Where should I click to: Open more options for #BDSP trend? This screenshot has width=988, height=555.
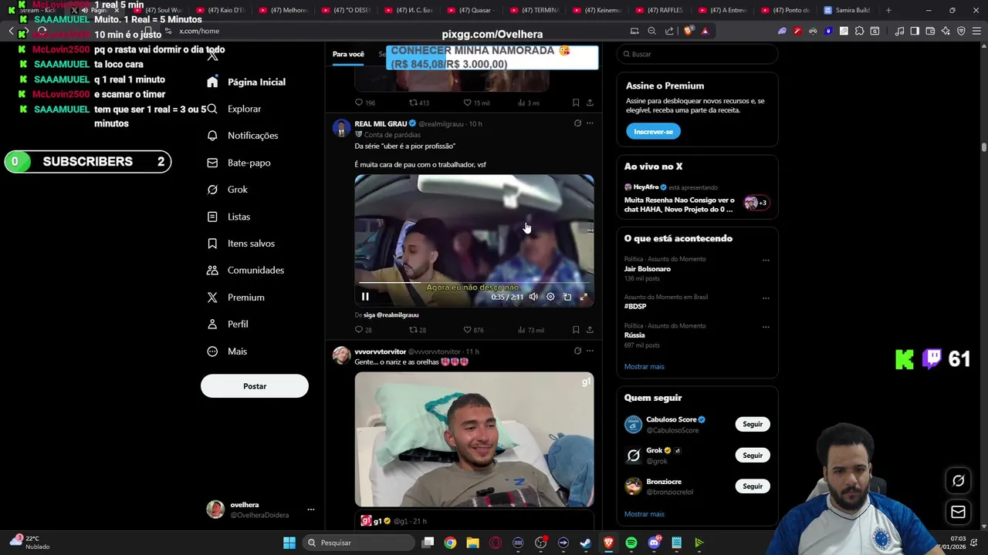766,298
